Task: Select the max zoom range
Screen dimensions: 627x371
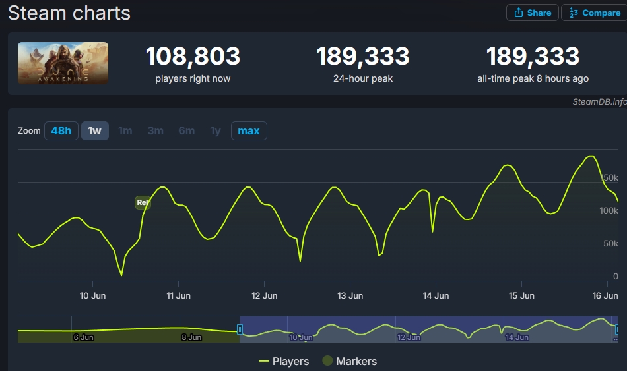Action: tap(249, 130)
